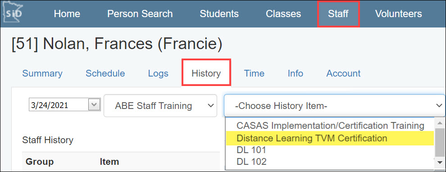Go to the Home menu

(x=67, y=14)
